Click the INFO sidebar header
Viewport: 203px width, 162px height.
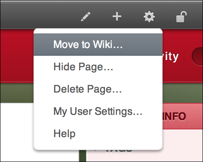click(174, 116)
